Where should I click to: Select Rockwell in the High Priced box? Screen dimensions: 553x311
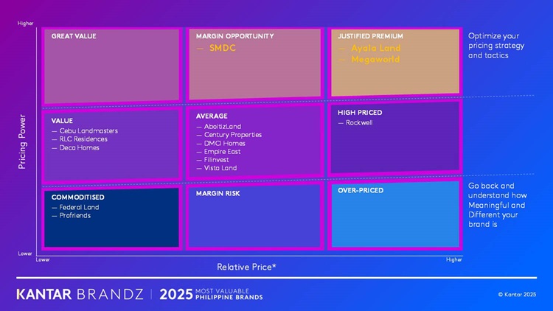359,123
